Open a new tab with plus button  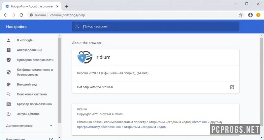pos(67,6)
